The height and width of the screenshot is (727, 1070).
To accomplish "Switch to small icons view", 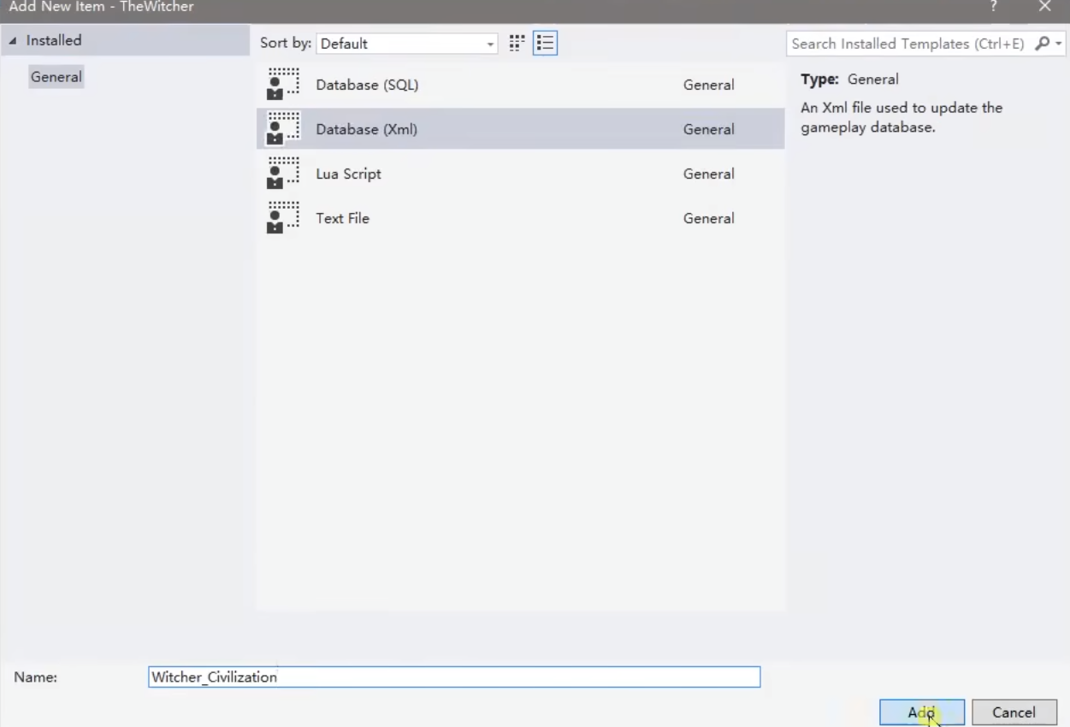I will tap(517, 44).
